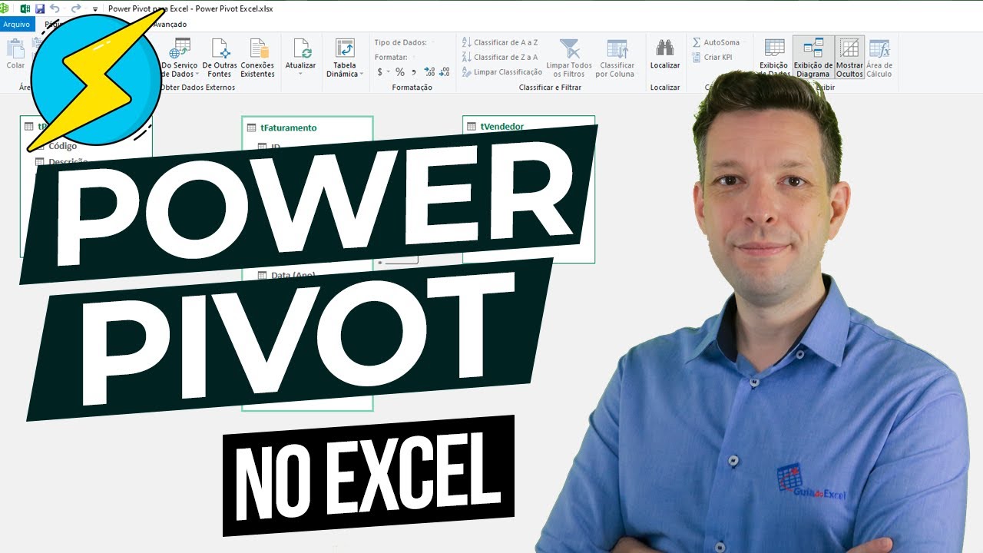Apply currency format with dollar icon
The width and height of the screenshot is (983, 553).
[379, 72]
